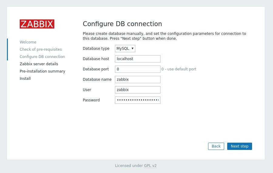Click the '0 - use default port' hint
Image resolution: width=273 pixels, height=173 pixels.
(x=179, y=69)
